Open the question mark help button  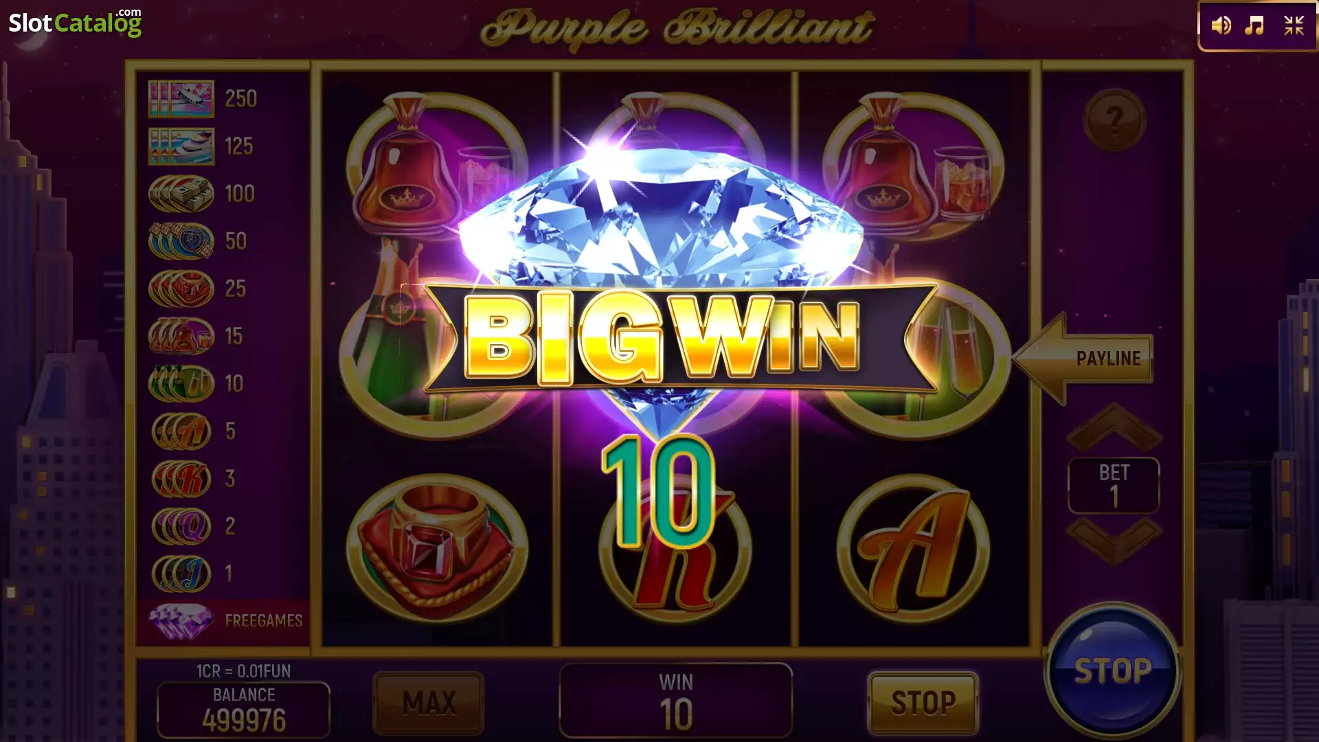(1114, 120)
